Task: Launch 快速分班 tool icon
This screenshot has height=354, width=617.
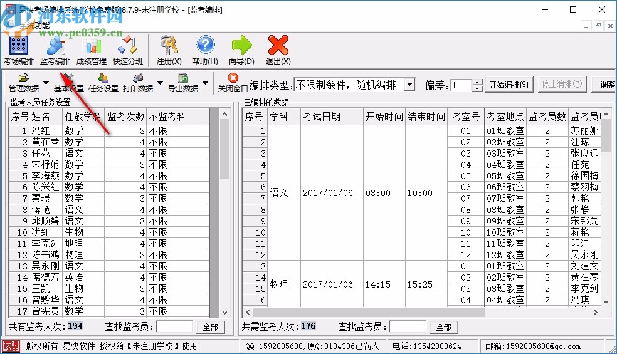Action: click(127, 45)
